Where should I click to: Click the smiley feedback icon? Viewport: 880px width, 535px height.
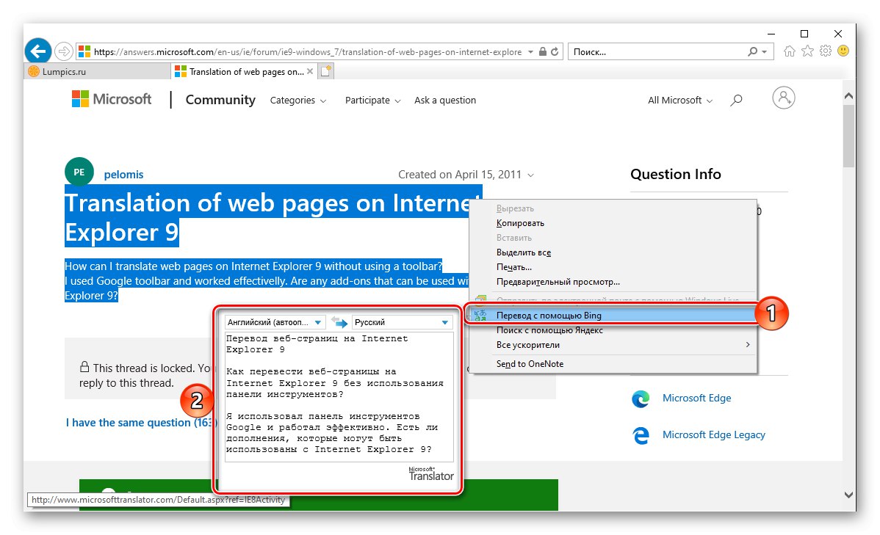coord(843,51)
